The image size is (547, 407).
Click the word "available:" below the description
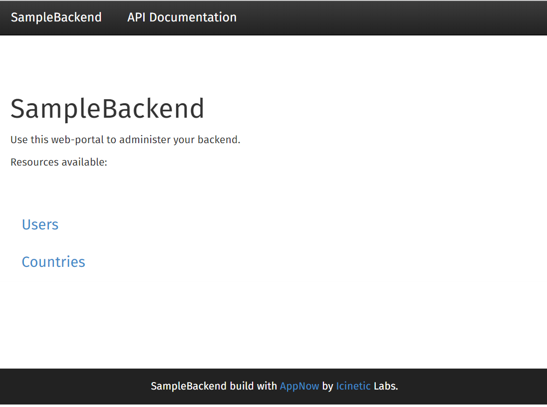(x=84, y=162)
